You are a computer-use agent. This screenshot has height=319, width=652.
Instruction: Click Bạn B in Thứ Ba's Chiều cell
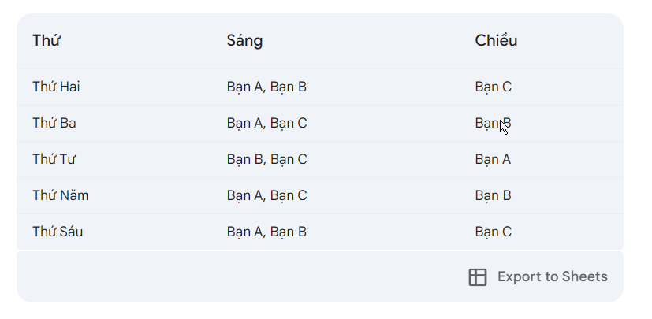point(493,124)
